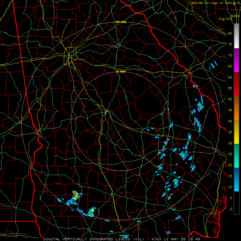This screenshot has height=241, width=241.
Task: Select the light blue segment of the color bar
Action: (x=236, y=179)
